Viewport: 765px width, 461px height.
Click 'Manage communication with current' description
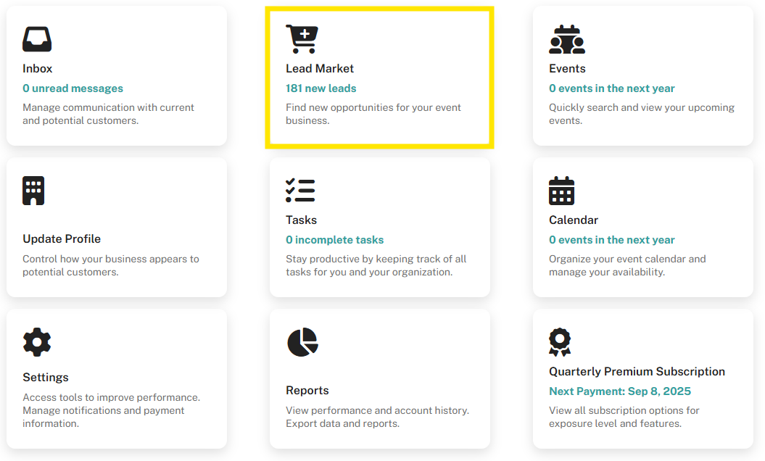(108, 114)
